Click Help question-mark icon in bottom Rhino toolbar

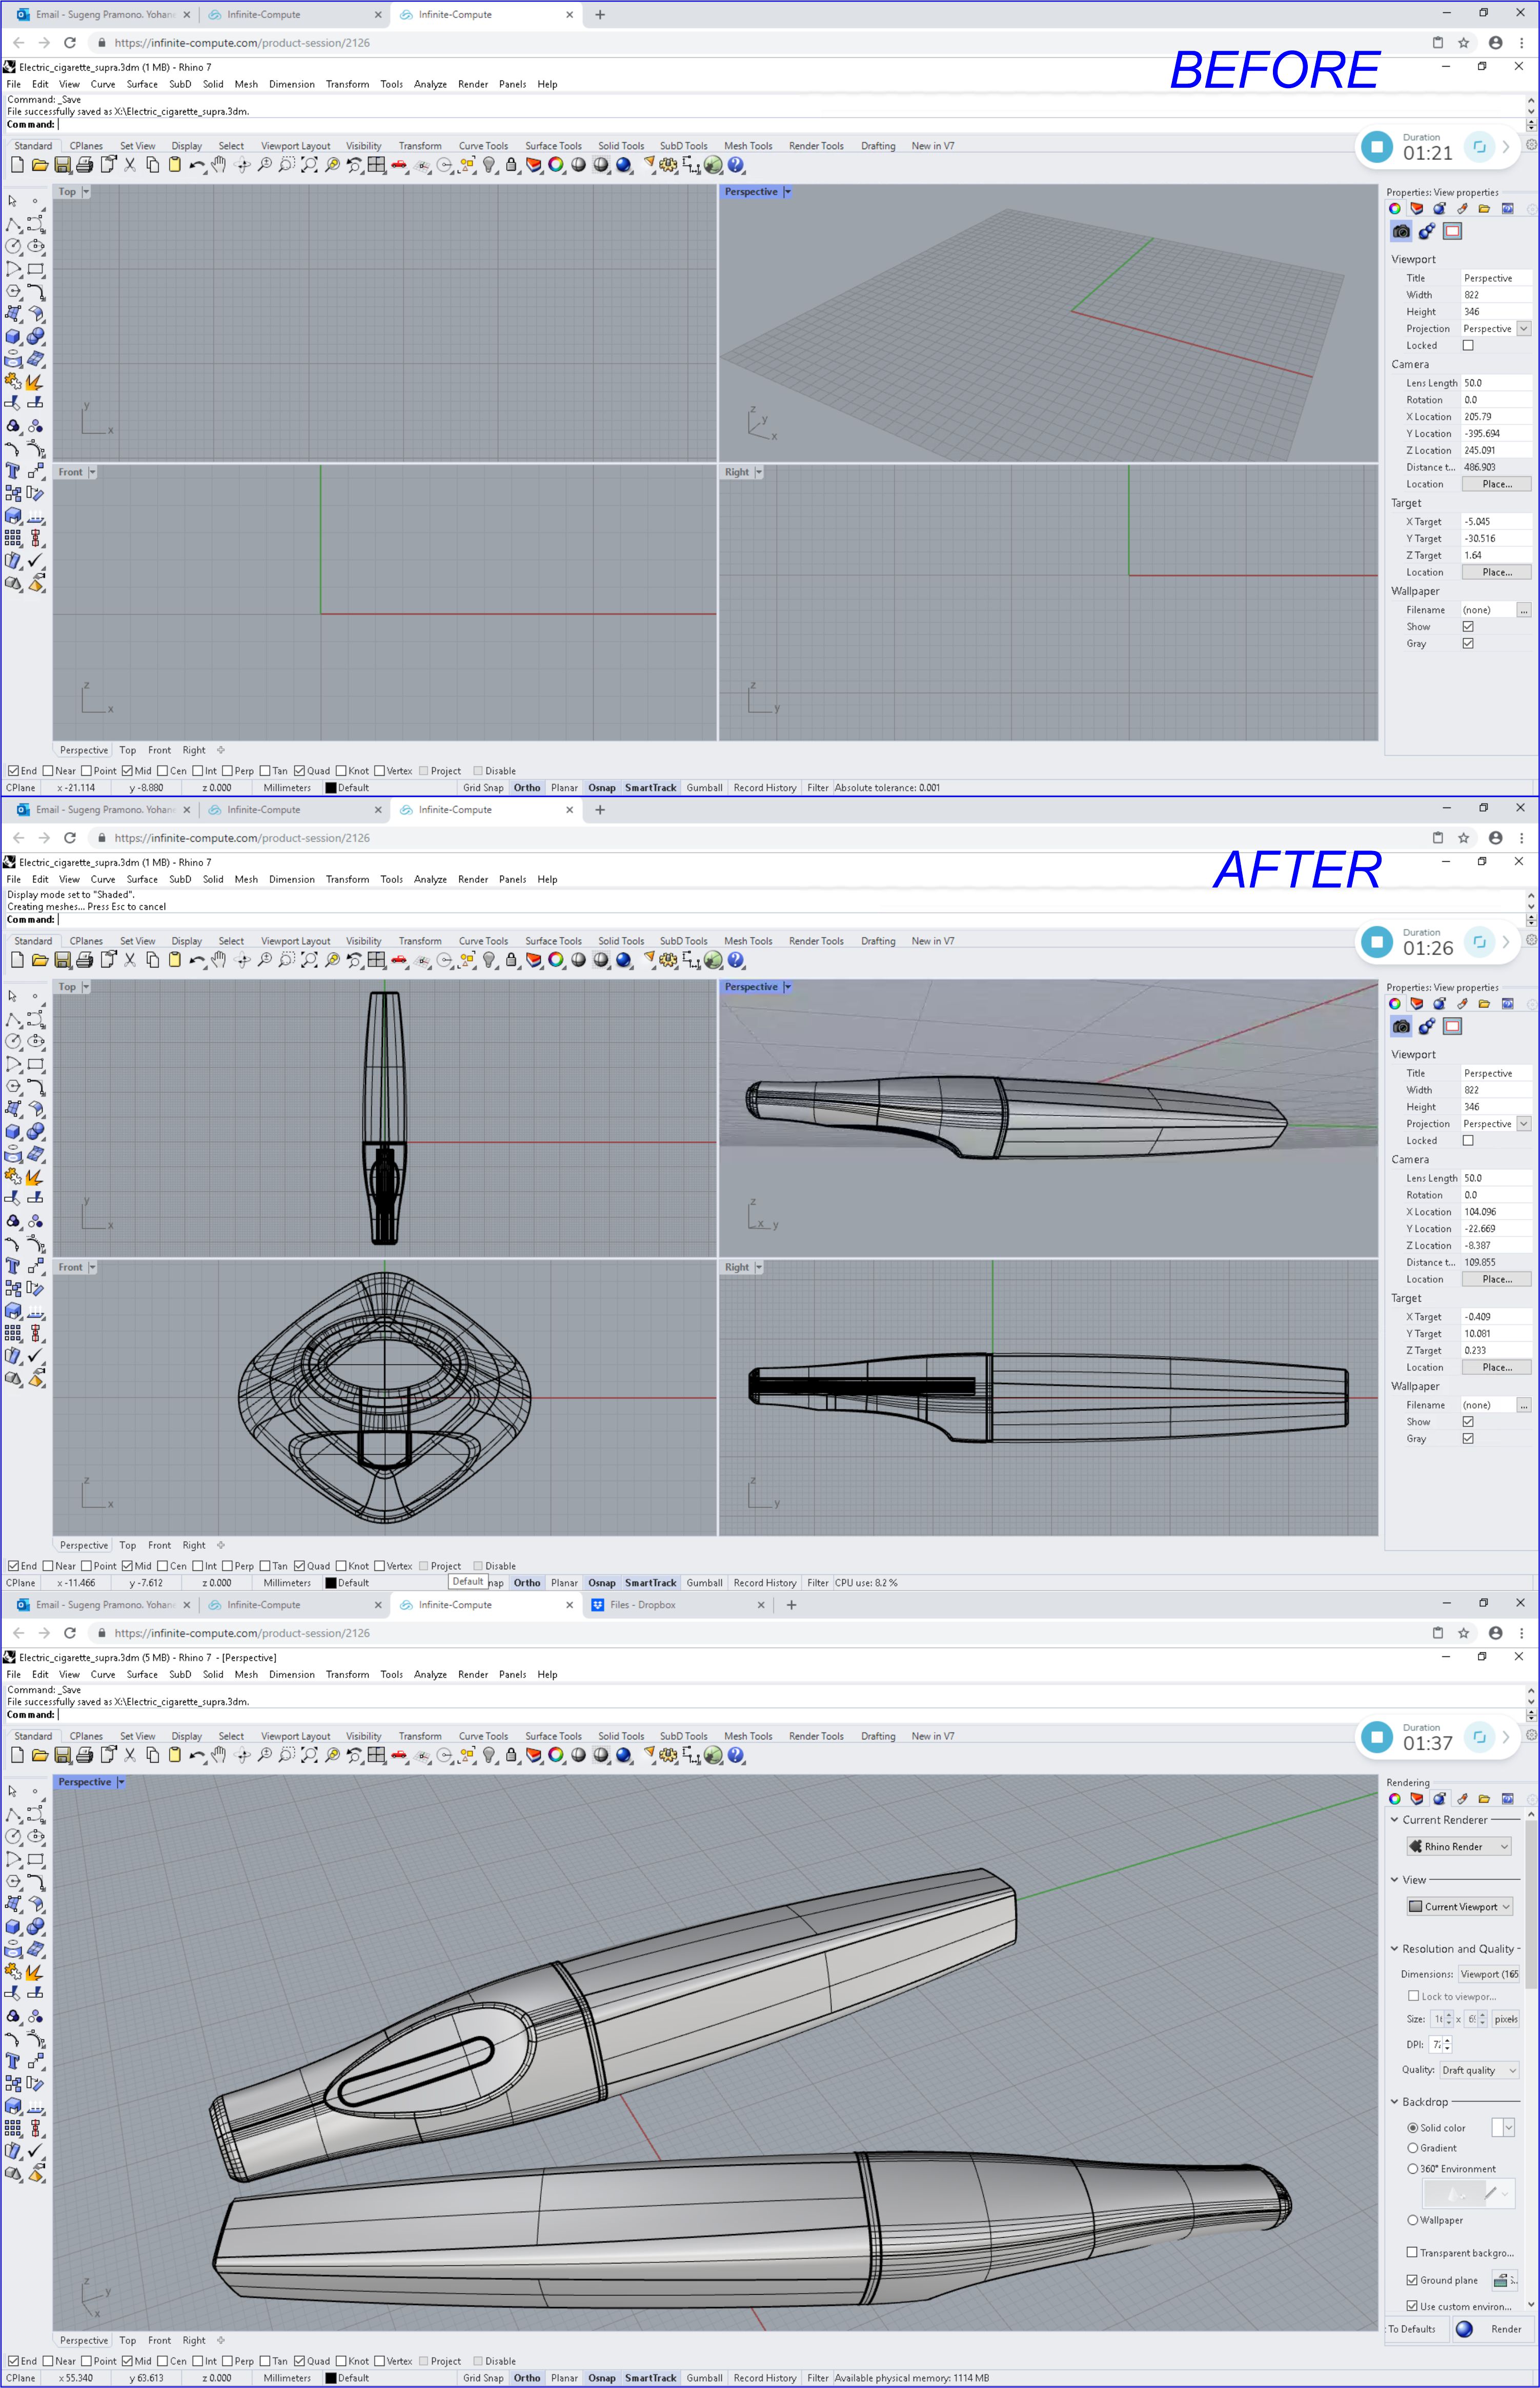coord(736,1755)
